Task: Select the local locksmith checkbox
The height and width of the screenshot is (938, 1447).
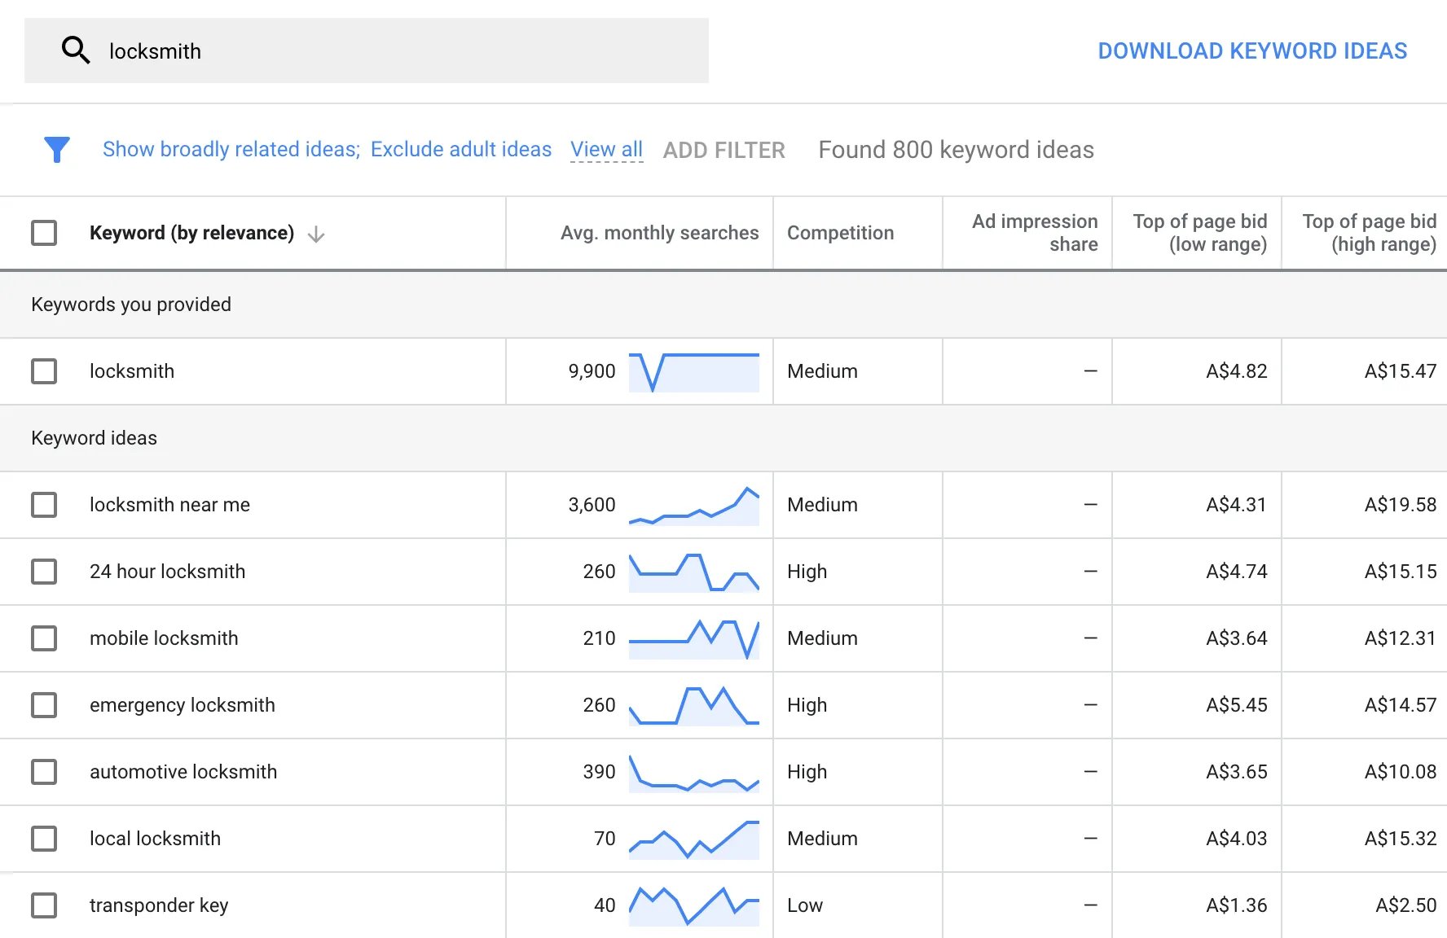Action: (44, 839)
